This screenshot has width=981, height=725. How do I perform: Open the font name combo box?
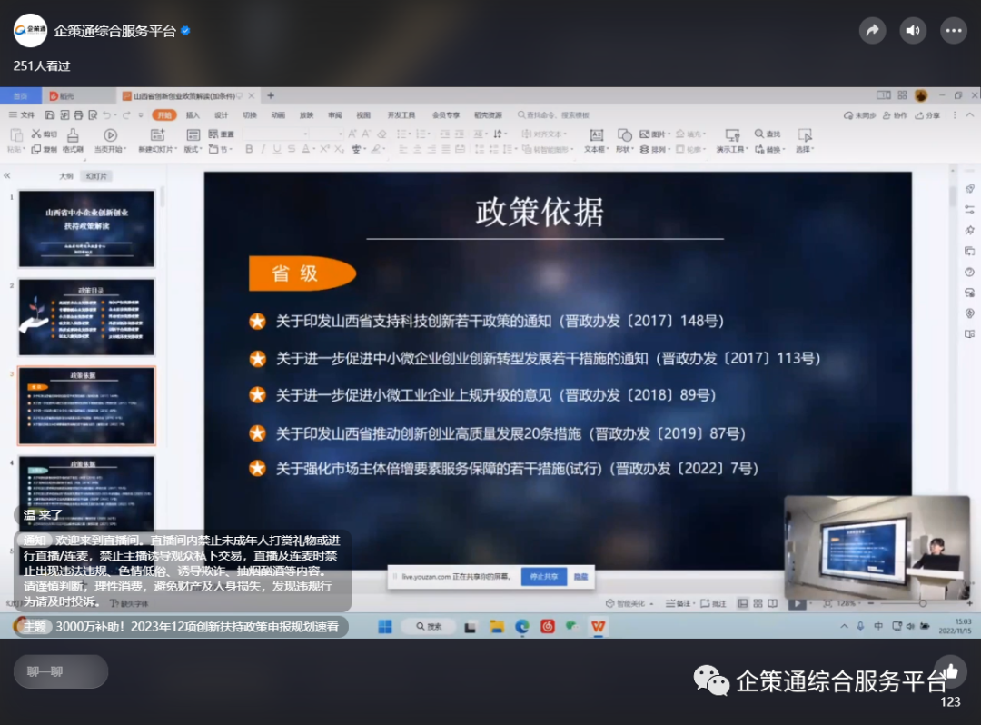tap(276, 134)
